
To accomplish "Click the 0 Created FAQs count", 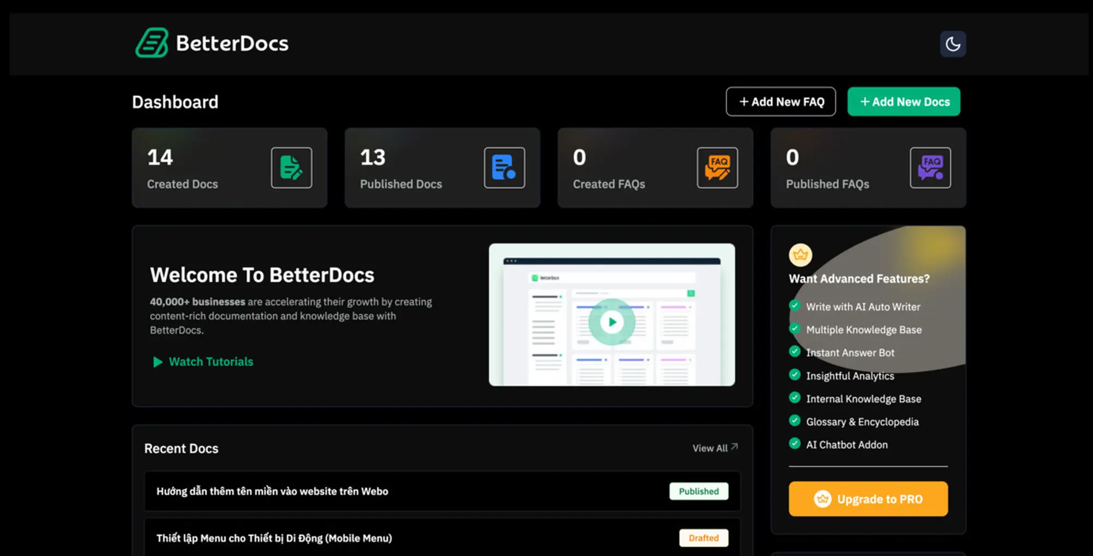I will (579, 157).
